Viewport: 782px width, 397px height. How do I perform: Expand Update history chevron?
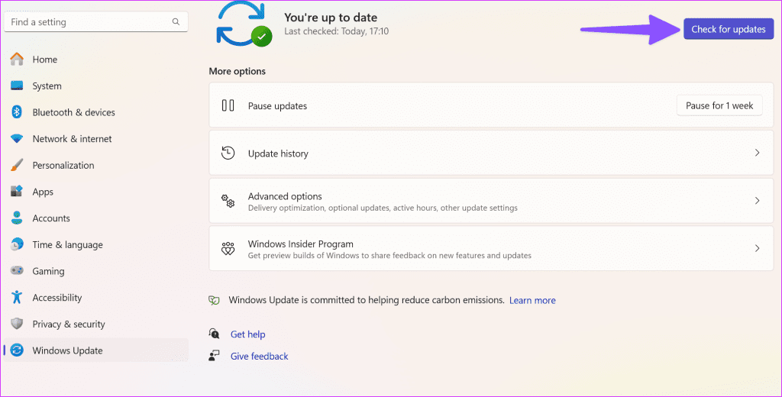click(757, 153)
